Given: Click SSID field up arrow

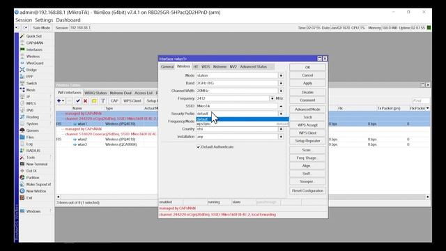Looking at the screenshot, I should [281, 106].
